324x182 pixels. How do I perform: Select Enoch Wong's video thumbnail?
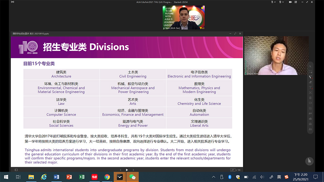[276, 56]
